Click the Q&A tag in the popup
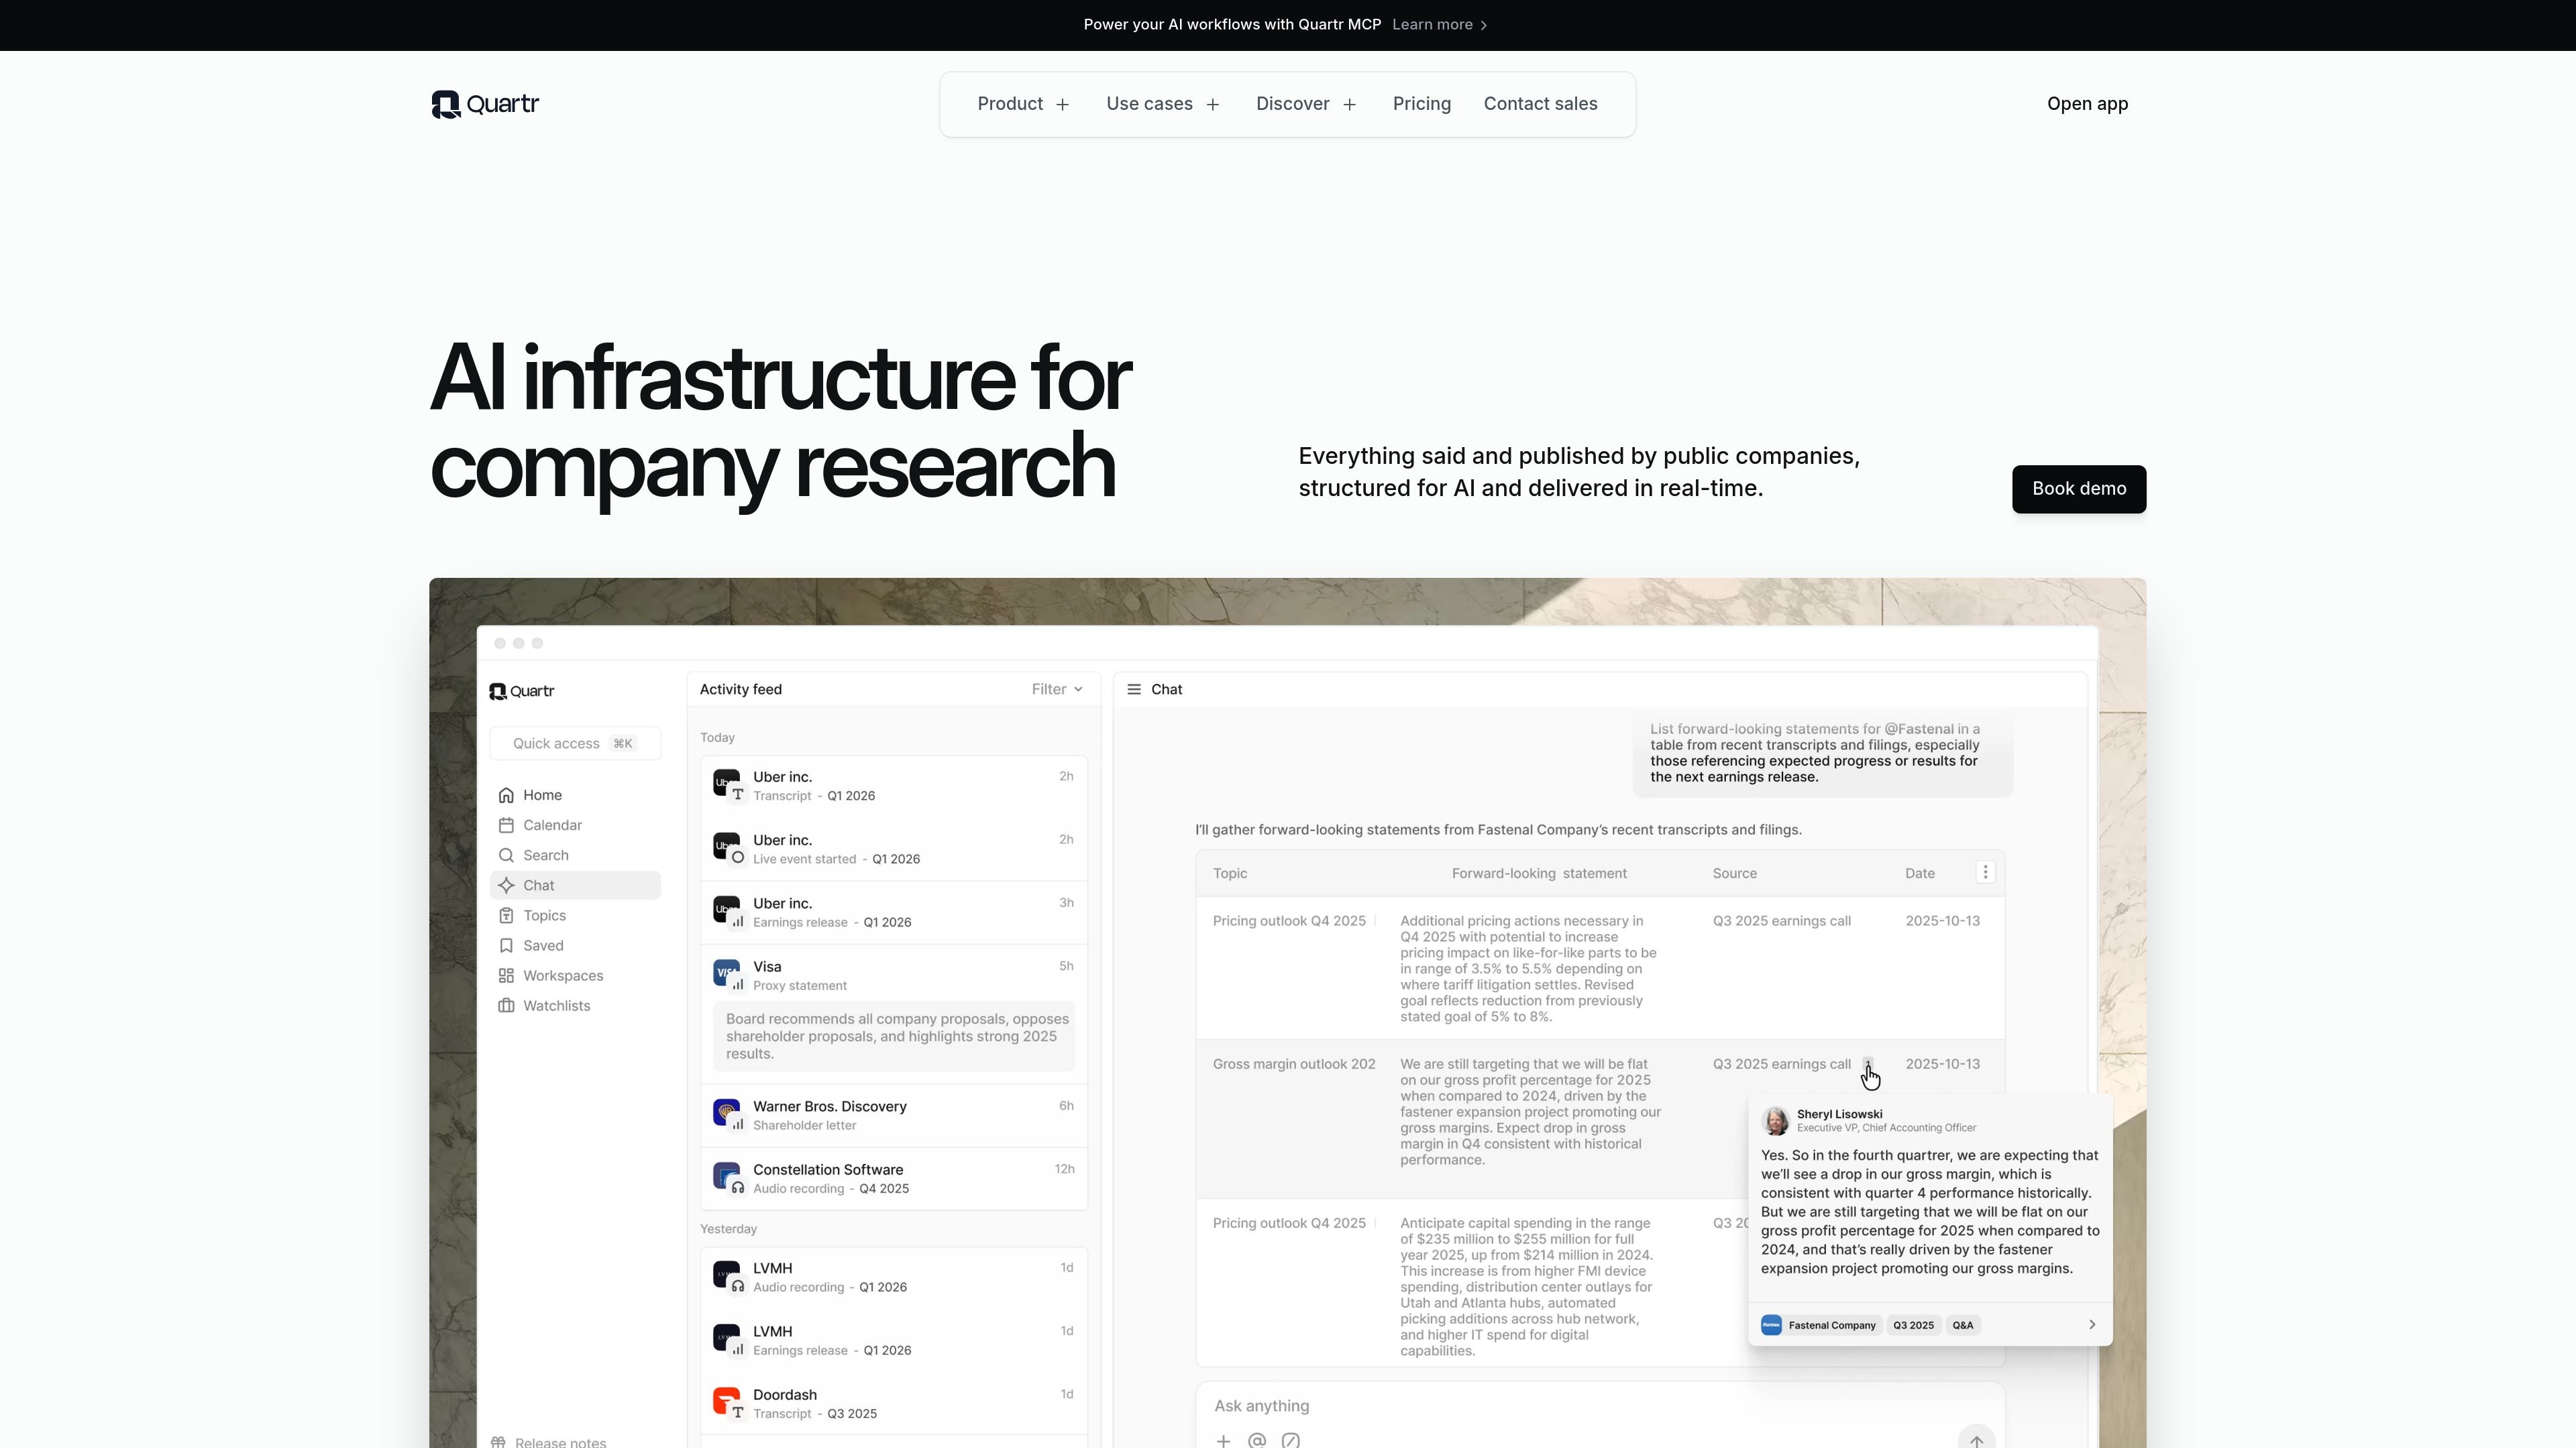The height and width of the screenshot is (1448, 2576). (1963, 1325)
